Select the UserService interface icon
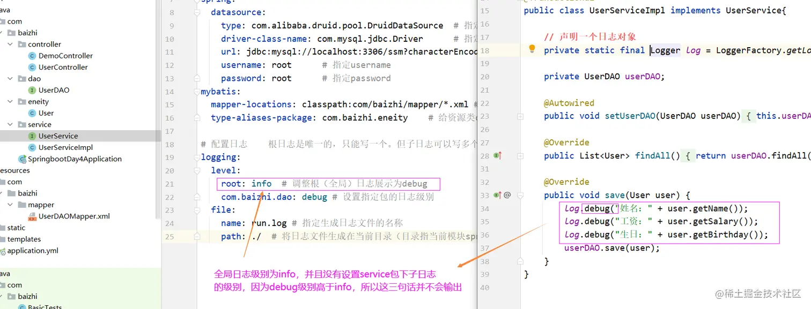 tap(32, 136)
